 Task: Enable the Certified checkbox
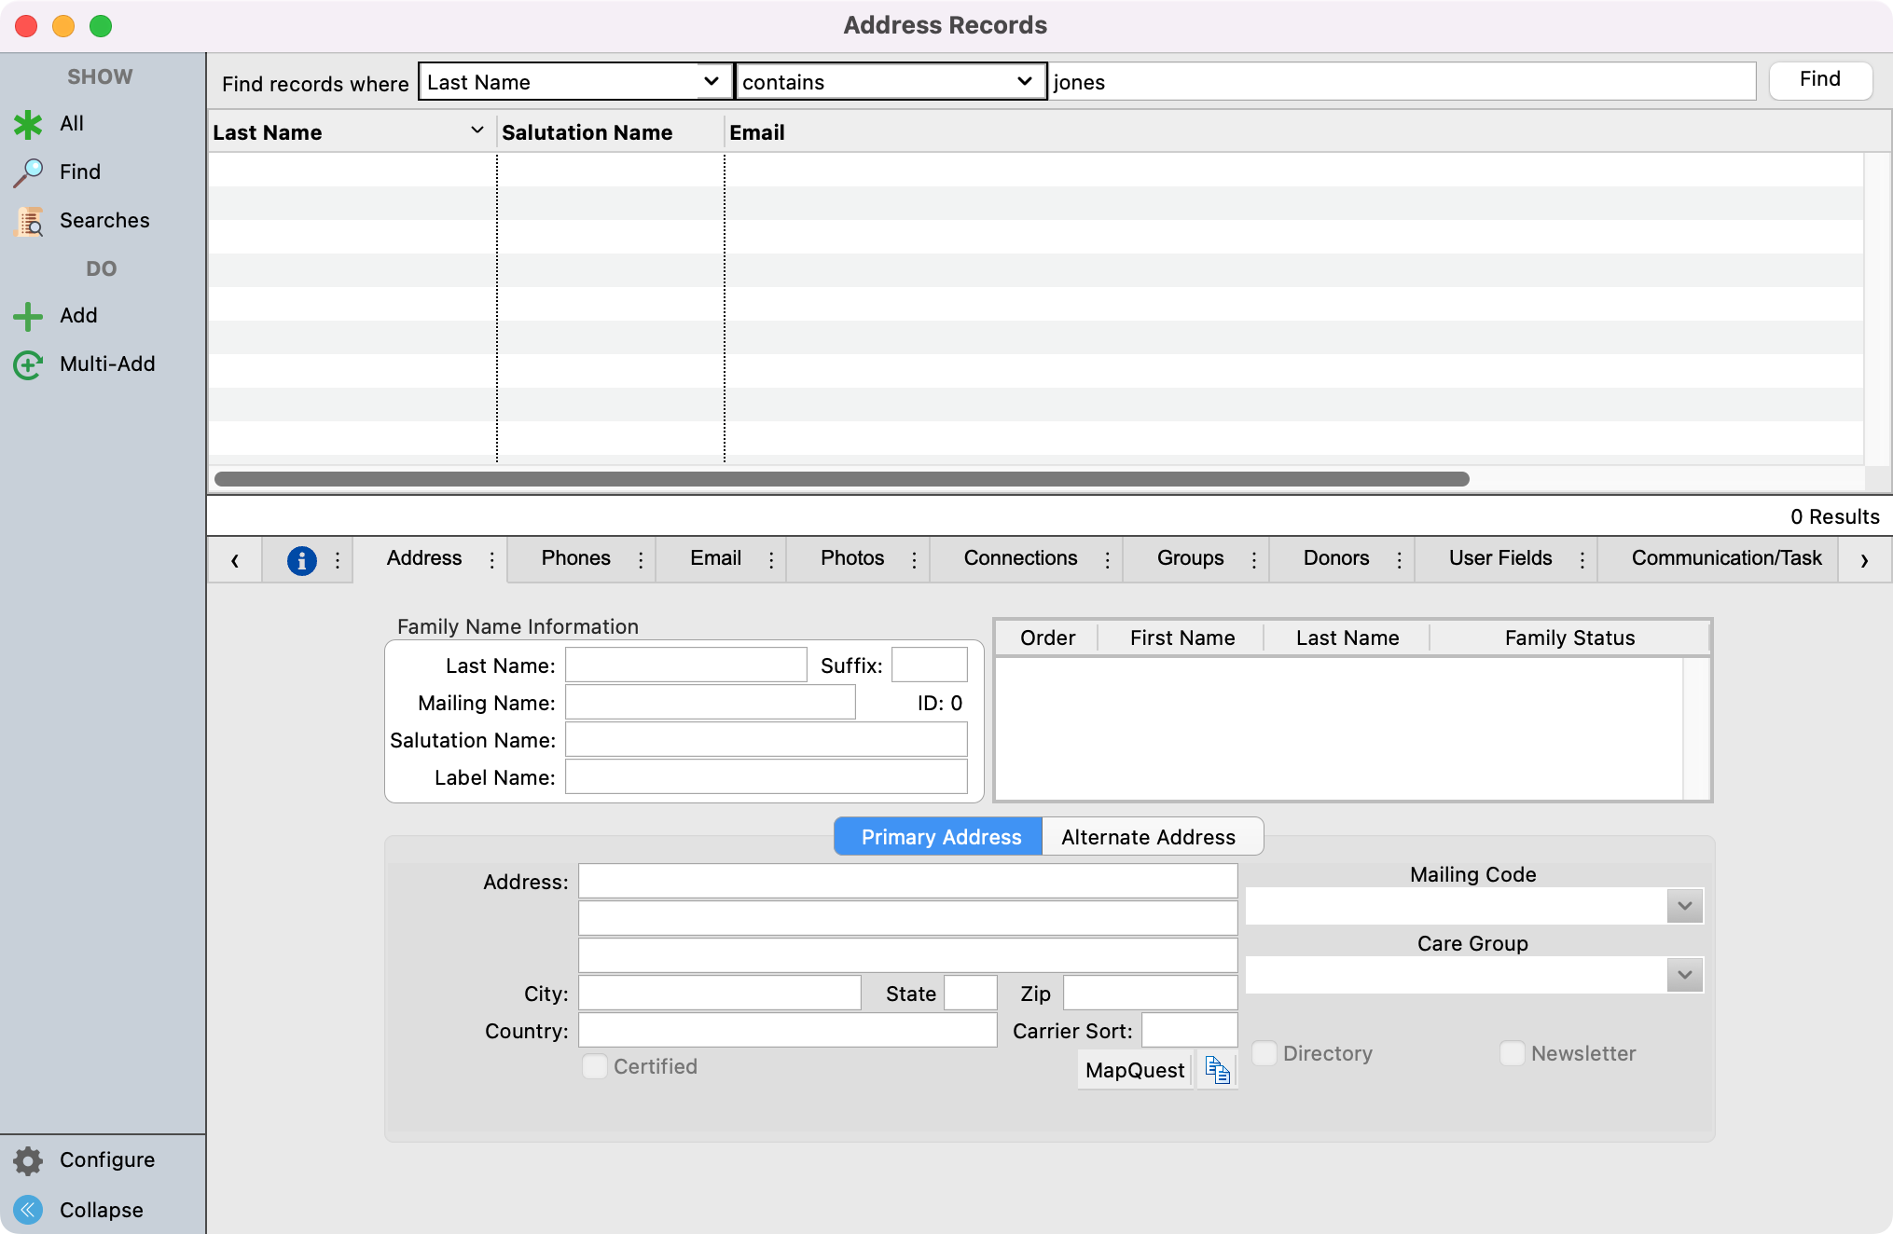(x=595, y=1066)
